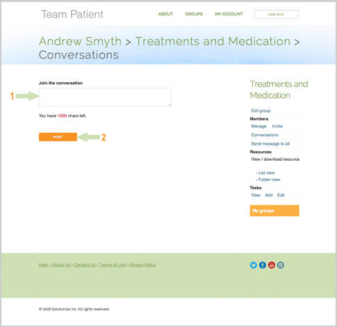Click the My groups orange button
This screenshot has height=327, width=337.
click(274, 211)
